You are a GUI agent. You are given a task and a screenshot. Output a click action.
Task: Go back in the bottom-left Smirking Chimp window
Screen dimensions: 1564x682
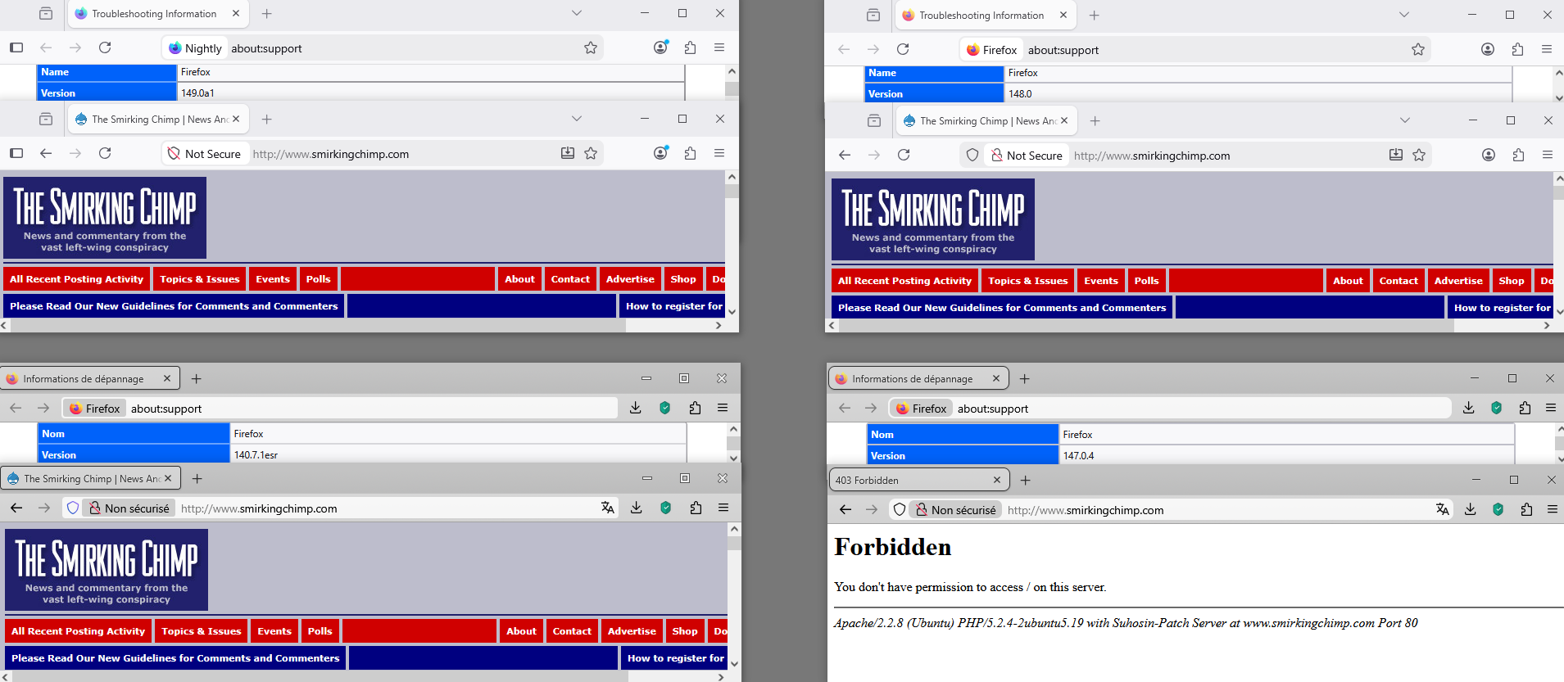tap(16, 508)
